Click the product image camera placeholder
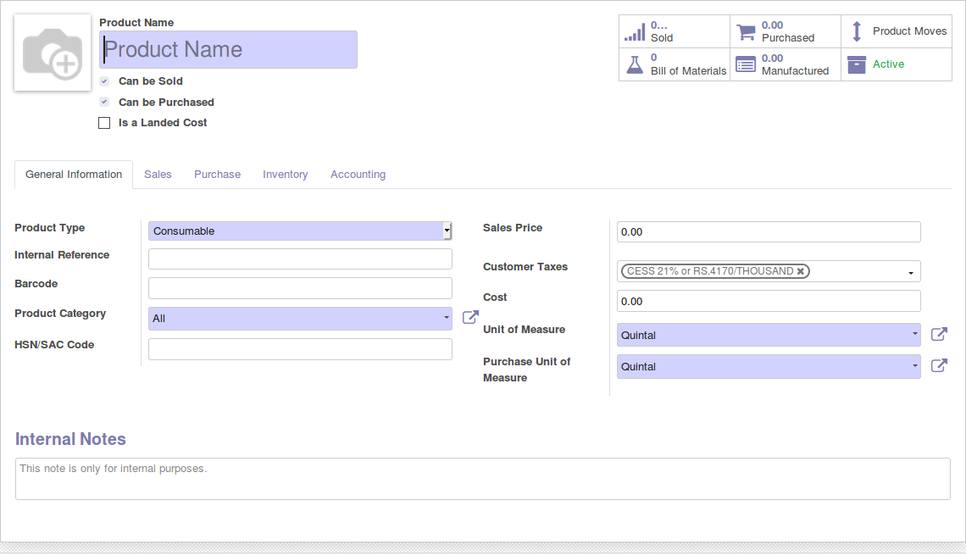 53,53
